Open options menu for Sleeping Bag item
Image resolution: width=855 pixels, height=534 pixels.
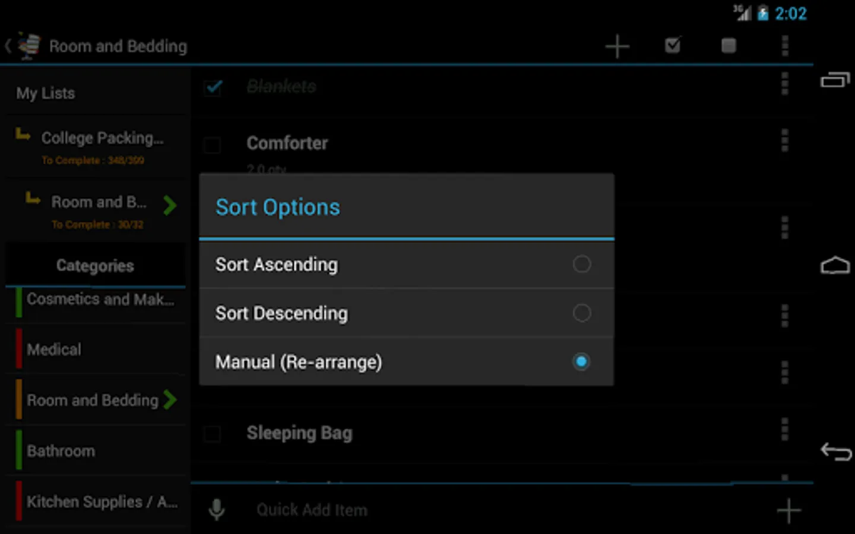click(785, 430)
